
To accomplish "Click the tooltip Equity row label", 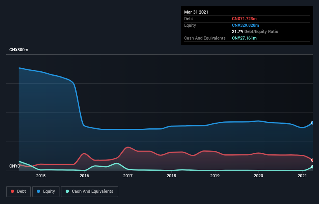I will coord(190,25).
